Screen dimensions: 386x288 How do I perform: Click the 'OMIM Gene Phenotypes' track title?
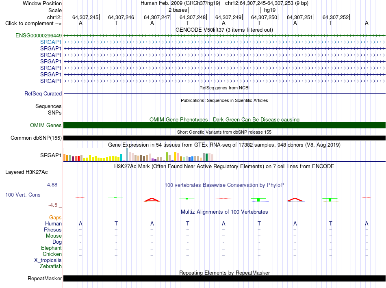pyautogui.click(x=224, y=120)
